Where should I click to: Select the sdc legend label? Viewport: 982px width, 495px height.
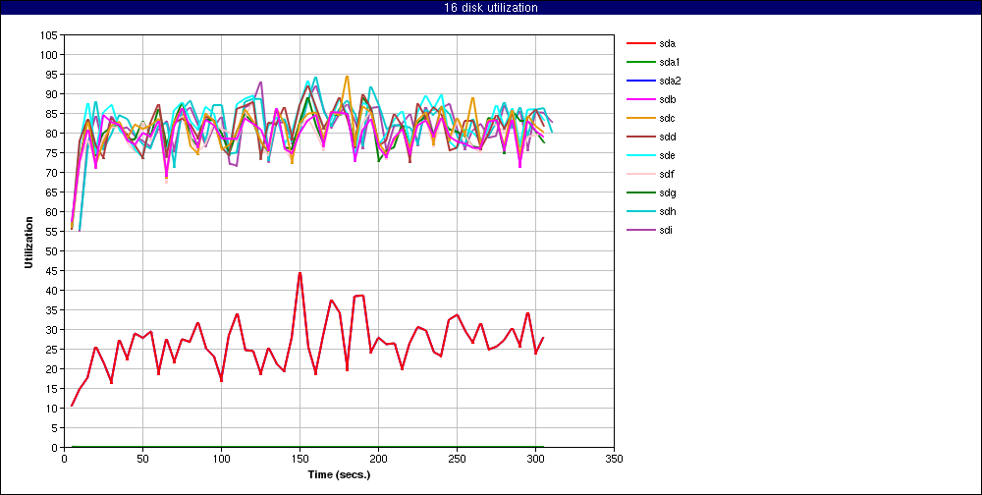click(668, 119)
